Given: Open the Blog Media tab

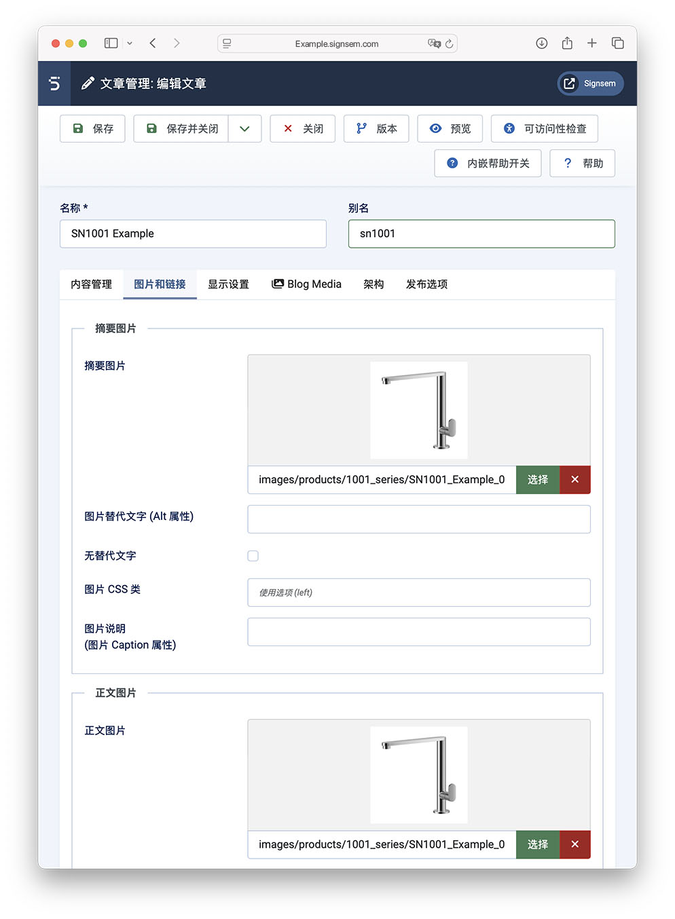Looking at the screenshot, I should (x=306, y=284).
